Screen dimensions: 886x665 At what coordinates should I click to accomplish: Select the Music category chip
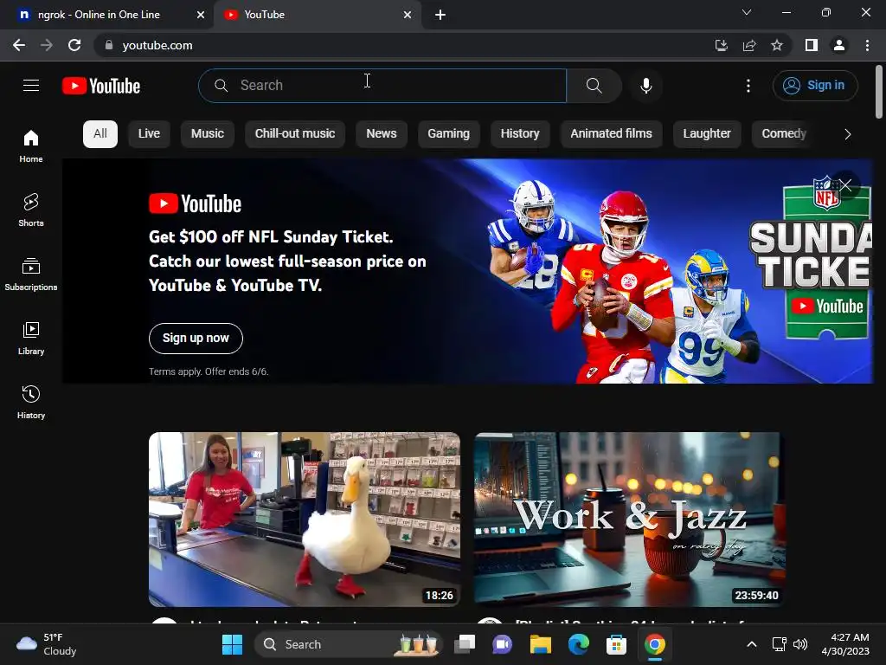point(208,134)
